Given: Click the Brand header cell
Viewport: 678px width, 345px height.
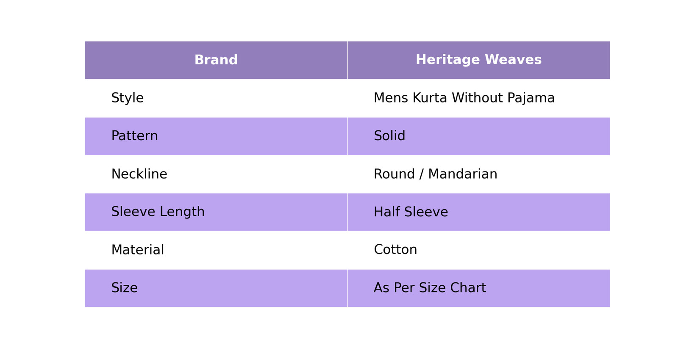Looking at the screenshot, I should pos(216,60).
